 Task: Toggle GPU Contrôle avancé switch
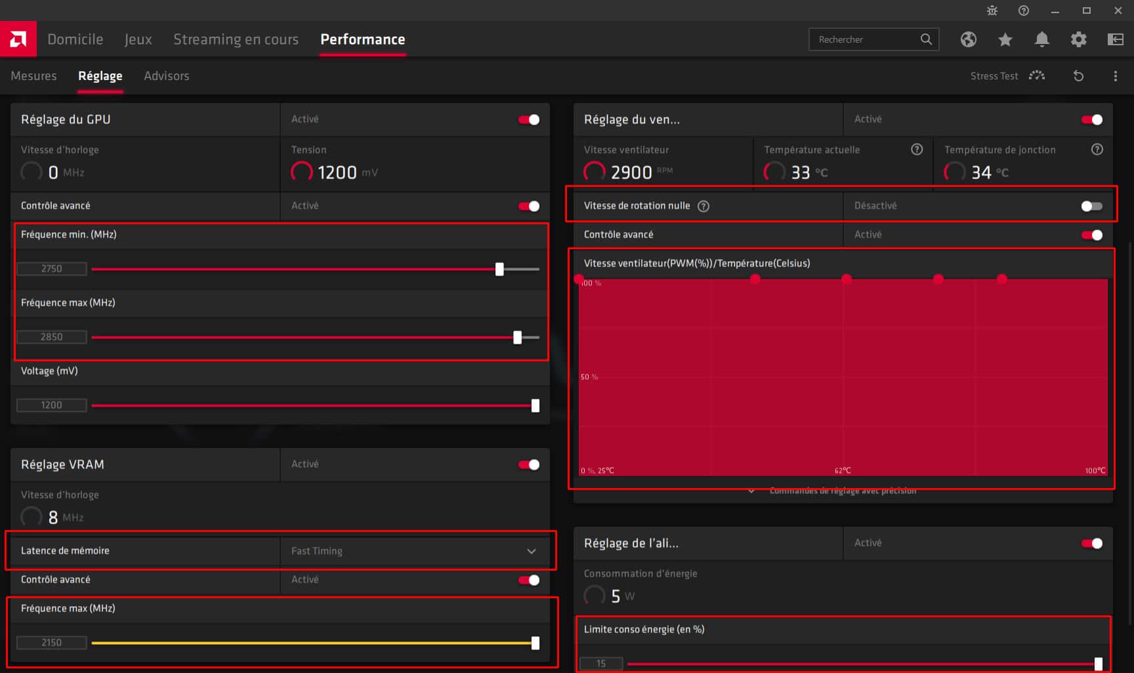pyautogui.click(x=528, y=206)
